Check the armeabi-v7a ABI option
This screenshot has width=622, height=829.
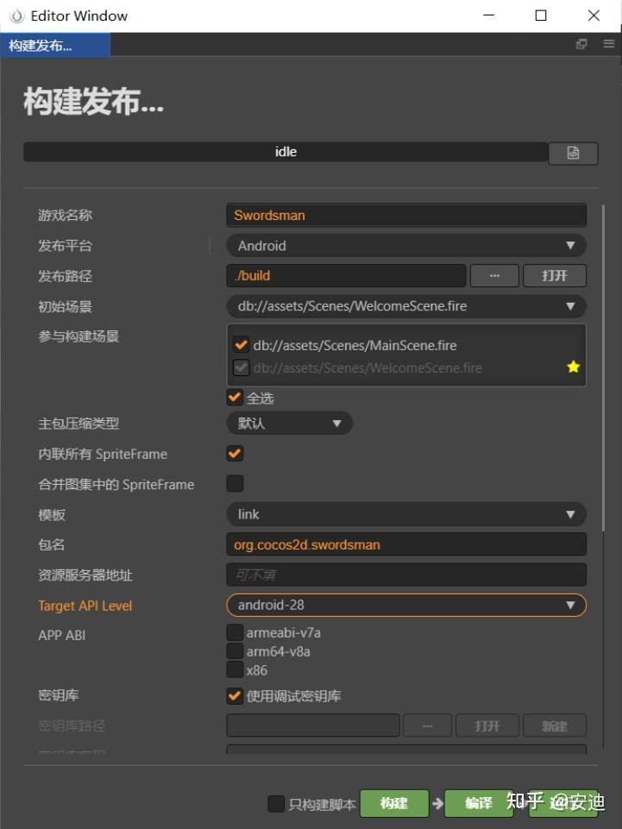[235, 632]
